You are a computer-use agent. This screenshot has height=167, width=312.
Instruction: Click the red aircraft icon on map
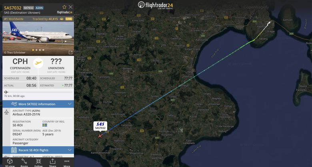point(100,136)
